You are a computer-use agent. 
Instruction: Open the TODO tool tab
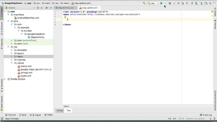[x=48, y=115]
